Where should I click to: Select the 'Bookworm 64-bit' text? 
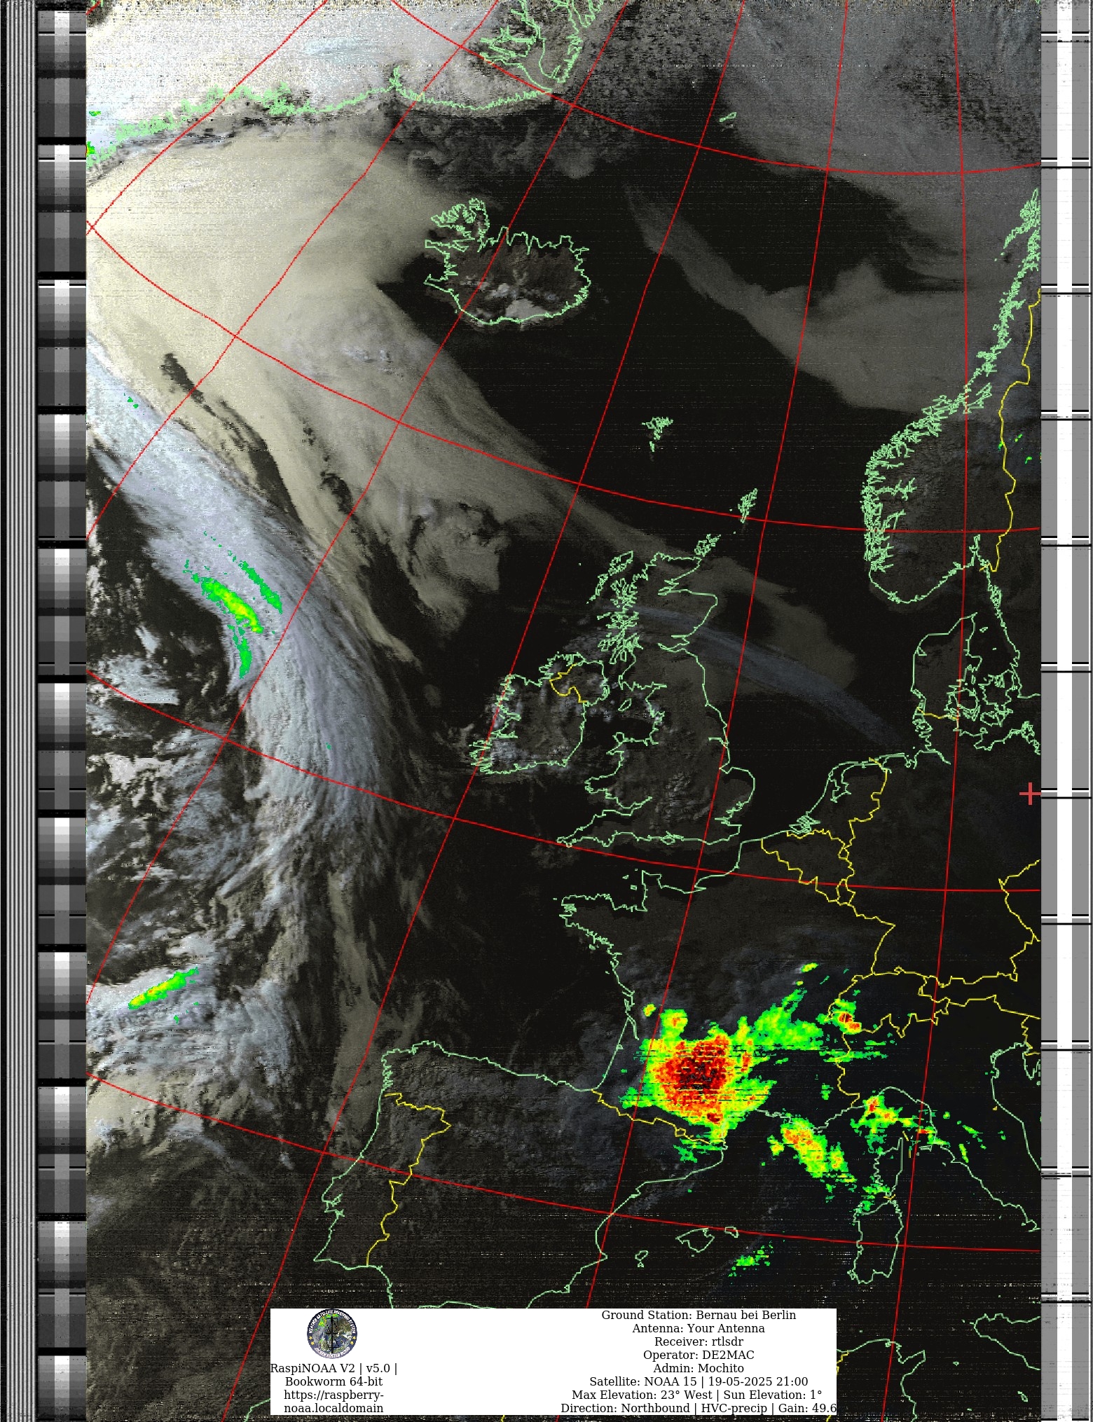click(x=334, y=1381)
